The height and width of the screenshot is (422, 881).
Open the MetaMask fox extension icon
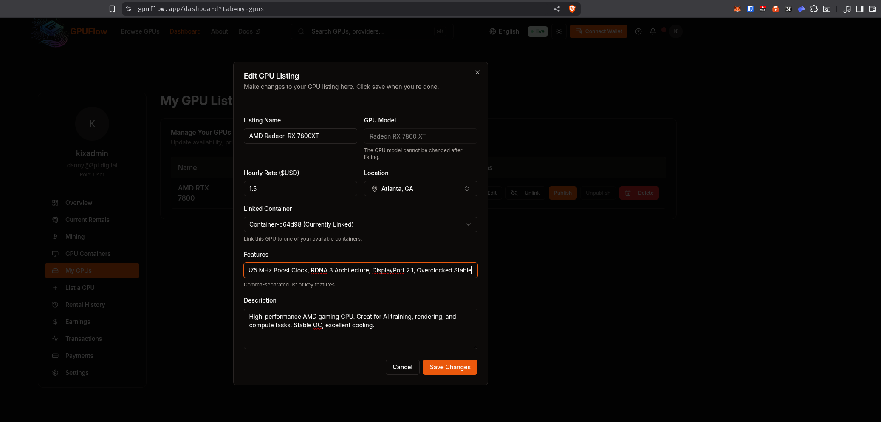pos(737,9)
